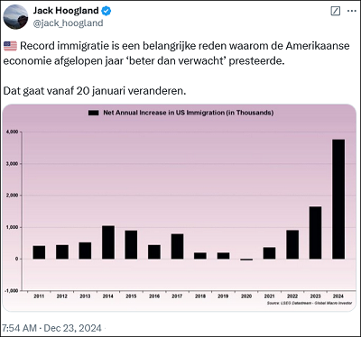Open Jack Hoogland's profile avatar
The width and height of the screenshot is (361, 337).
pos(15,16)
